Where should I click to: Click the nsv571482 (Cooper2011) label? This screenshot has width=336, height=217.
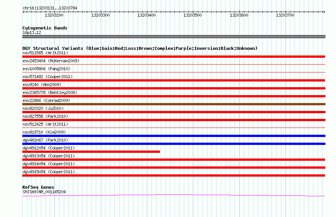[48, 77]
